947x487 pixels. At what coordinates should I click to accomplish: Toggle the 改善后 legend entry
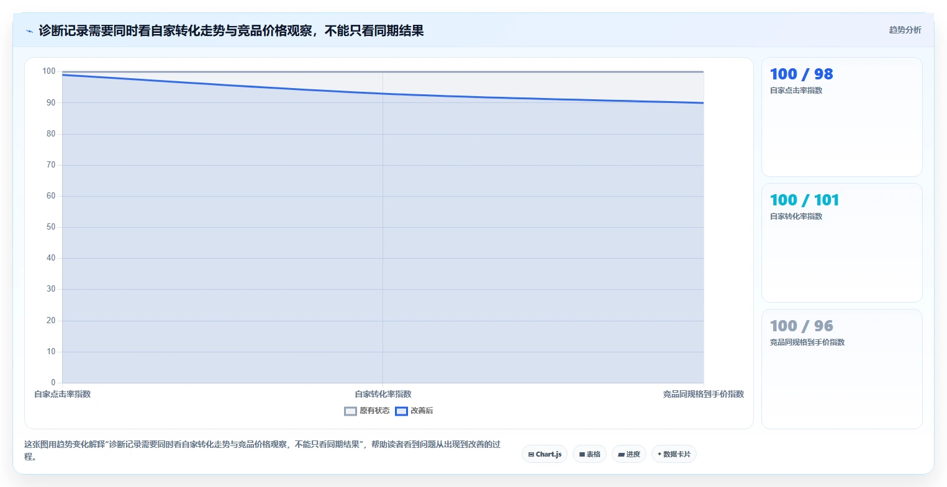[414, 411]
